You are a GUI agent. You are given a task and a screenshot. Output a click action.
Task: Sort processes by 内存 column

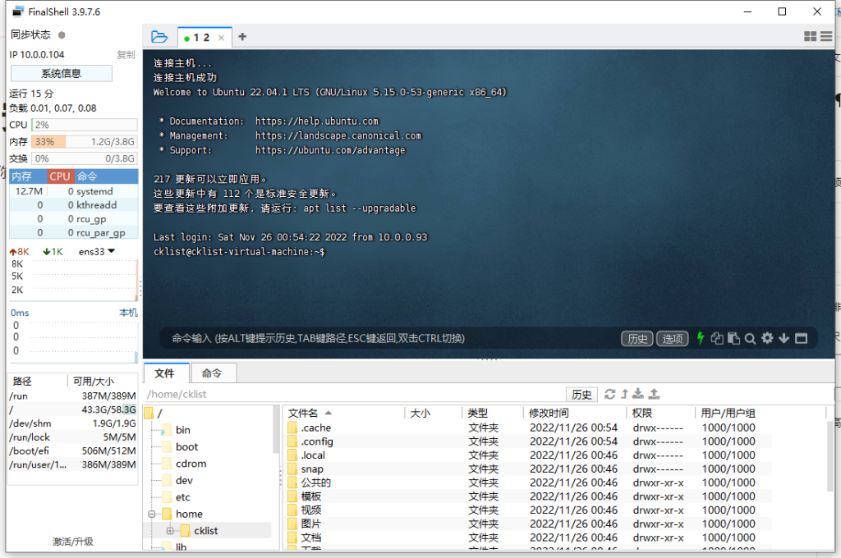(28, 176)
